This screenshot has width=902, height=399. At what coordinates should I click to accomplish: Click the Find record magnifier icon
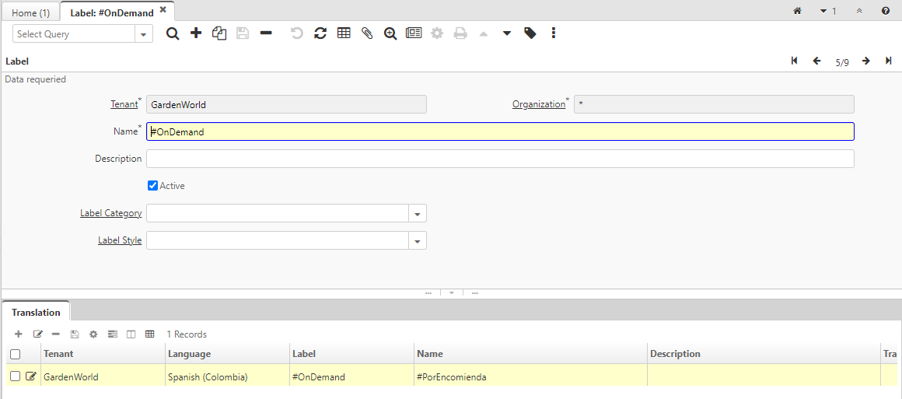[173, 33]
